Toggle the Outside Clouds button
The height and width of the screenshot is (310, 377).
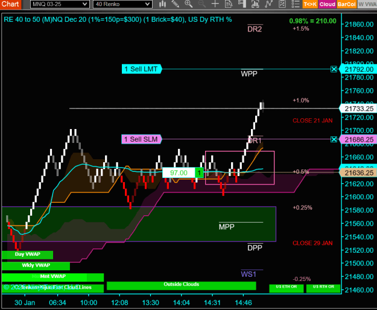point(182,285)
